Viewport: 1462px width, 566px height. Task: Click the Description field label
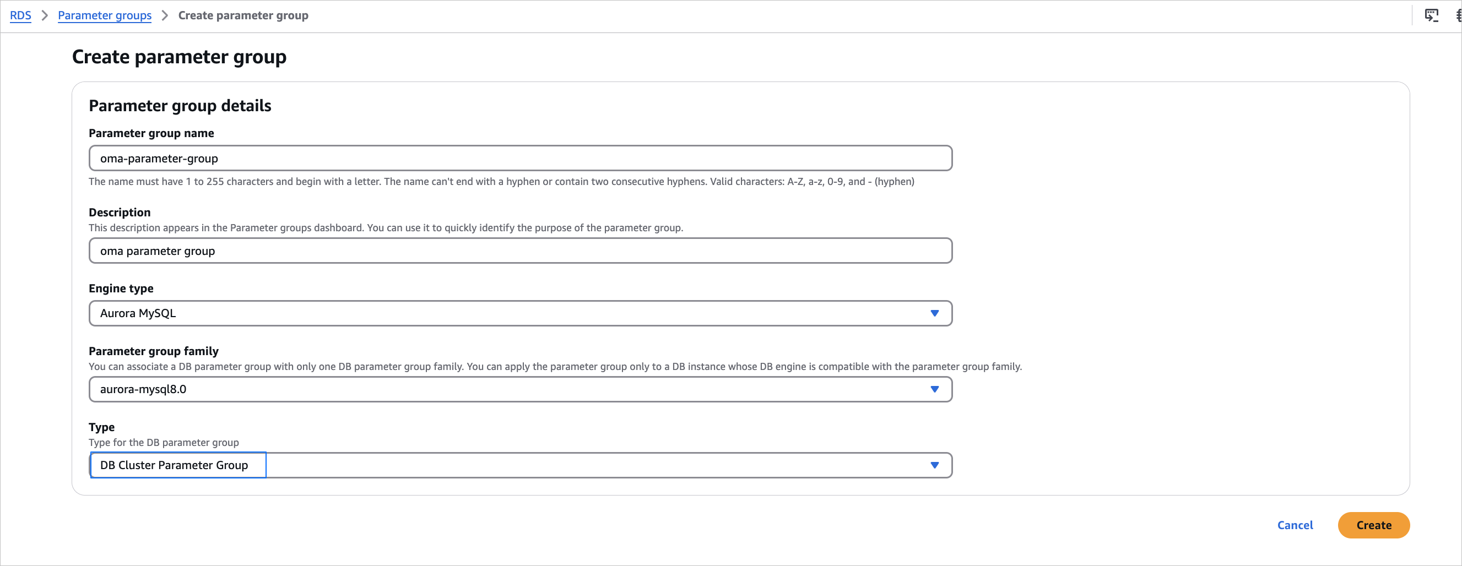(x=119, y=212)
